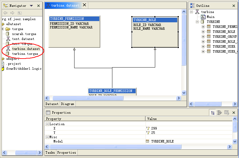This screenshot has width=239, height=158.
Task: Expand TURBINE_USER table in Outline
Action: [203, 46]
